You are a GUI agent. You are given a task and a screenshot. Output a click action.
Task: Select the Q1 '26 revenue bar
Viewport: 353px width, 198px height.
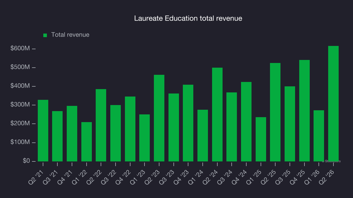tap(319, 136)
